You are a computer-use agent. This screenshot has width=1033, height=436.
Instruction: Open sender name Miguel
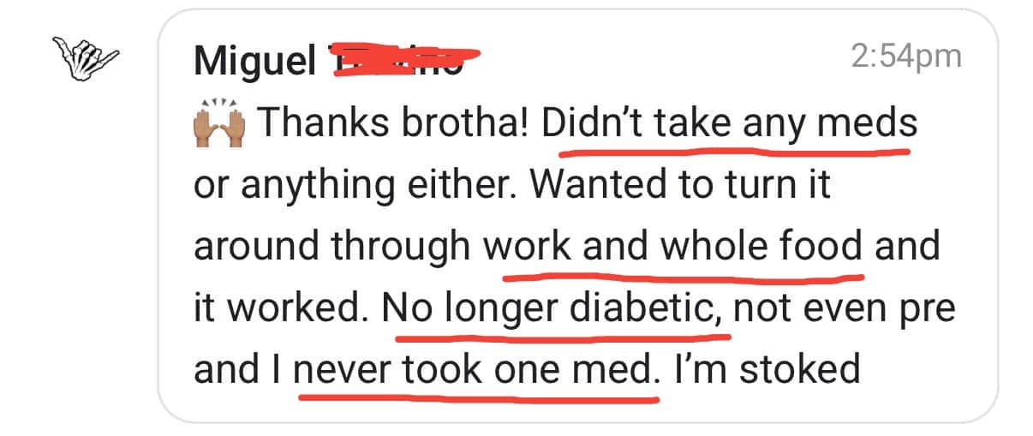click(254, 58)
